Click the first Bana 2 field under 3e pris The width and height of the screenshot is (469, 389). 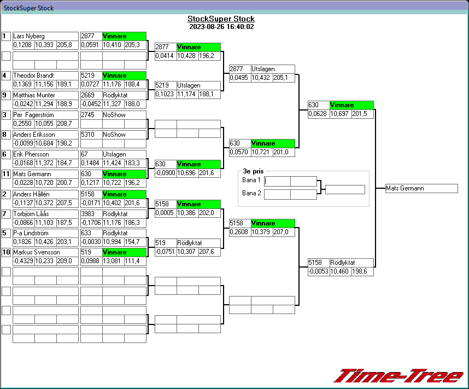pyautogui.click(x=277, y=194)
